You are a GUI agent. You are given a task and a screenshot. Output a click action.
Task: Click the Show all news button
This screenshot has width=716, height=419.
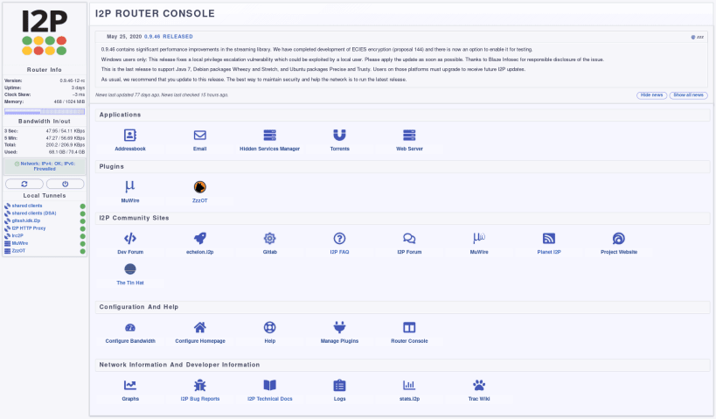point(689,95)
